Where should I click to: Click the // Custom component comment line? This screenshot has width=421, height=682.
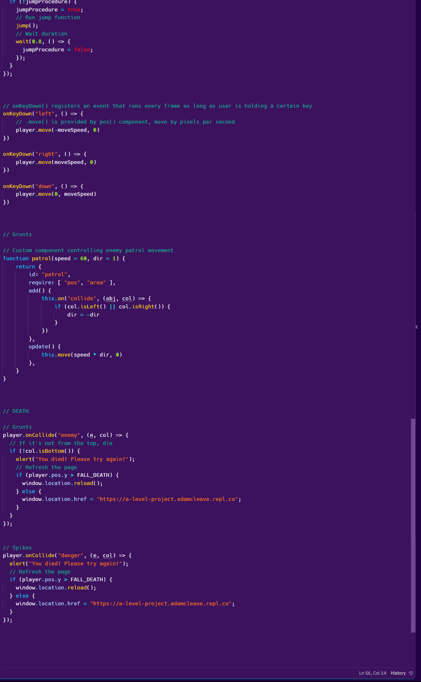(x=88, y=250)
